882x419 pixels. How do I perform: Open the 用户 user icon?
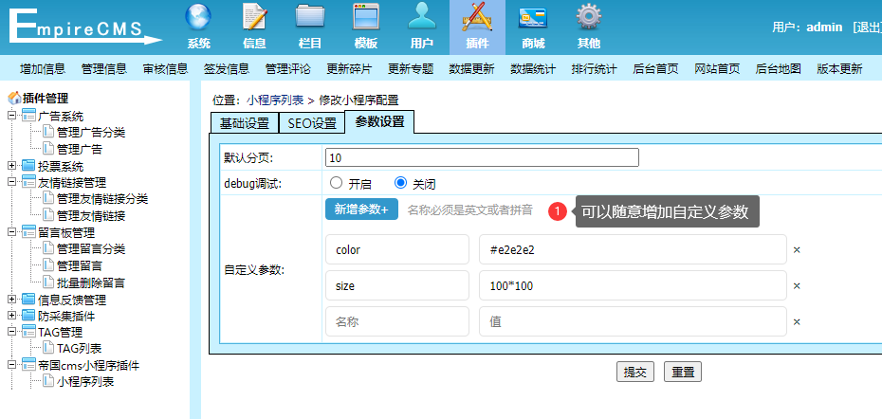coord(422,19)
